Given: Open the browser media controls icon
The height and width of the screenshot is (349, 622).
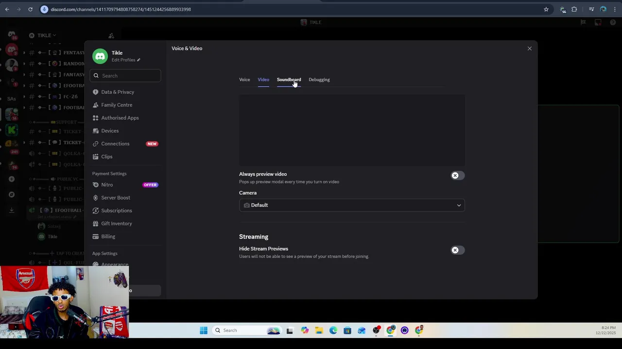Looking at the screenshot, I should (x=591, y=9).
